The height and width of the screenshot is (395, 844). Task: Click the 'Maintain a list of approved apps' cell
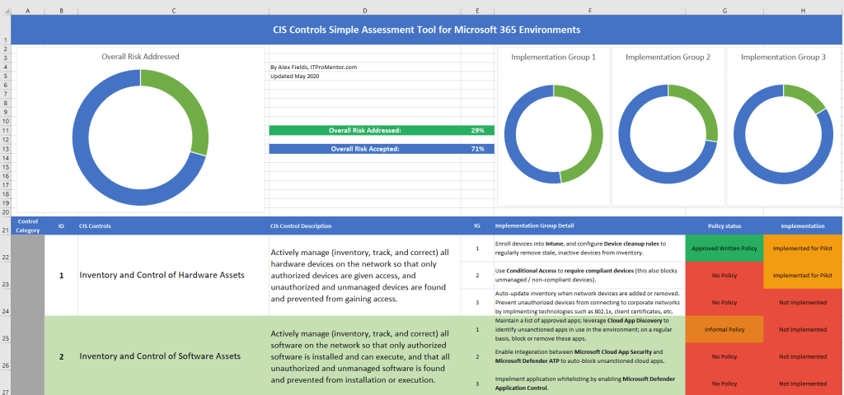(x=590, y=329)
